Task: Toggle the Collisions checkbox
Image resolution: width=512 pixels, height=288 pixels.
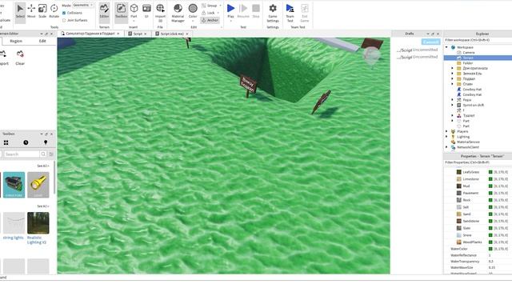Action: click(64, 13)
